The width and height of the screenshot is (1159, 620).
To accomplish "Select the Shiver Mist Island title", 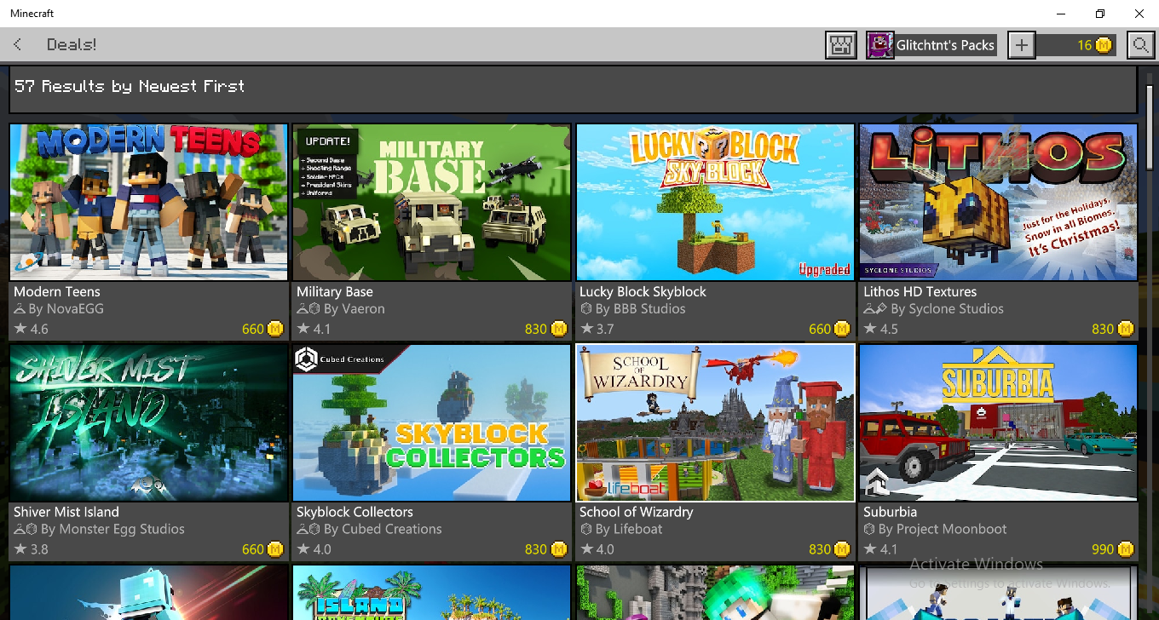I will (66, 512).
